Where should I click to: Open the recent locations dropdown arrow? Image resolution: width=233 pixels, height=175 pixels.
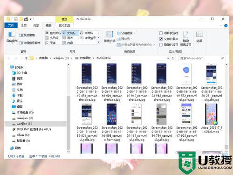(x=21, y=58)
